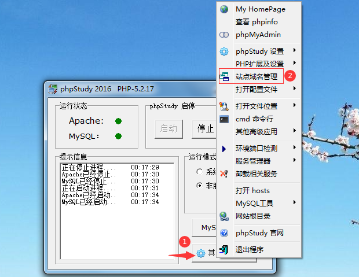
Task: Open phpMyAdmin from the menu
Action: (259, 35)
